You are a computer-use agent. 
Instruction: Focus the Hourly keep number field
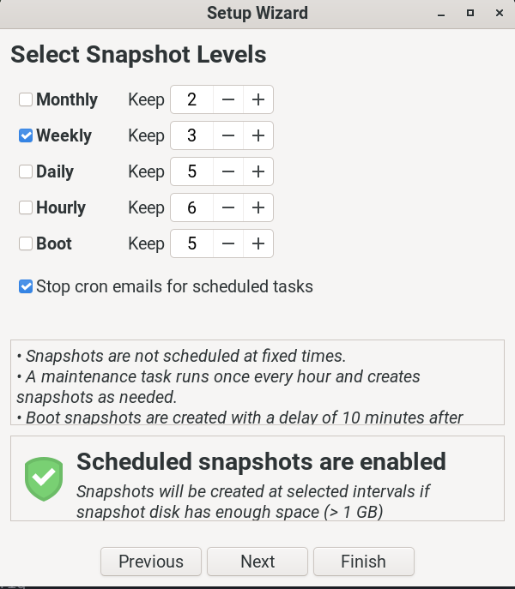[x=191, y=207]
